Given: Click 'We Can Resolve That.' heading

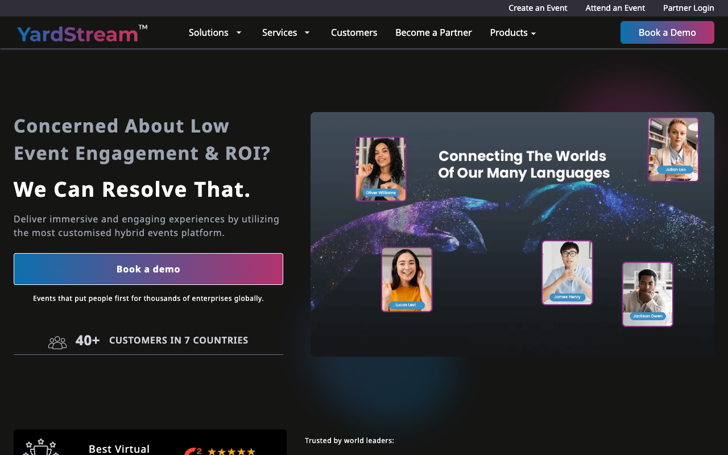Looking at the screenshot, I should pyautogui.click(x=132, y=189).
